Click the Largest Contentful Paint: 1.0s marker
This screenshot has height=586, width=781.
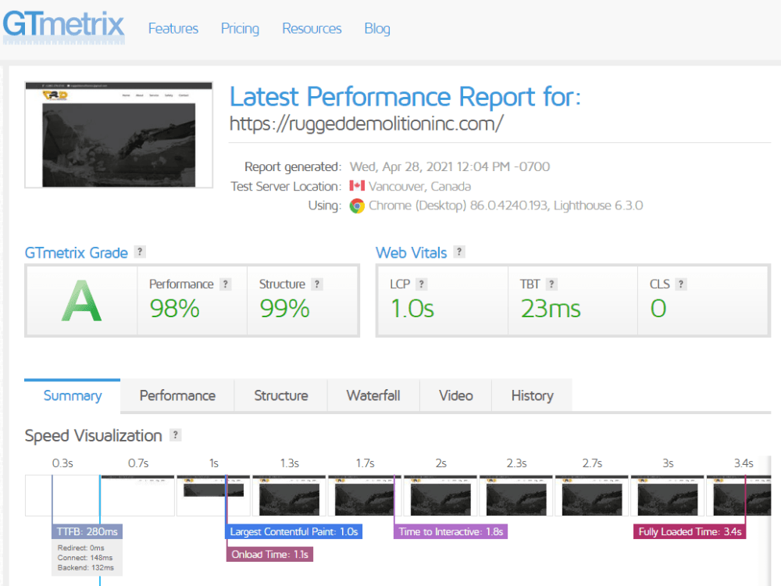(294, 531)
